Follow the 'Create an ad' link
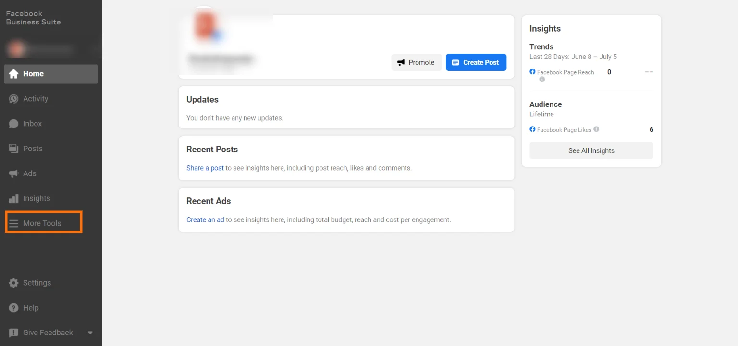738x346 pixels. pyautogui.click(x=205, y=220)
